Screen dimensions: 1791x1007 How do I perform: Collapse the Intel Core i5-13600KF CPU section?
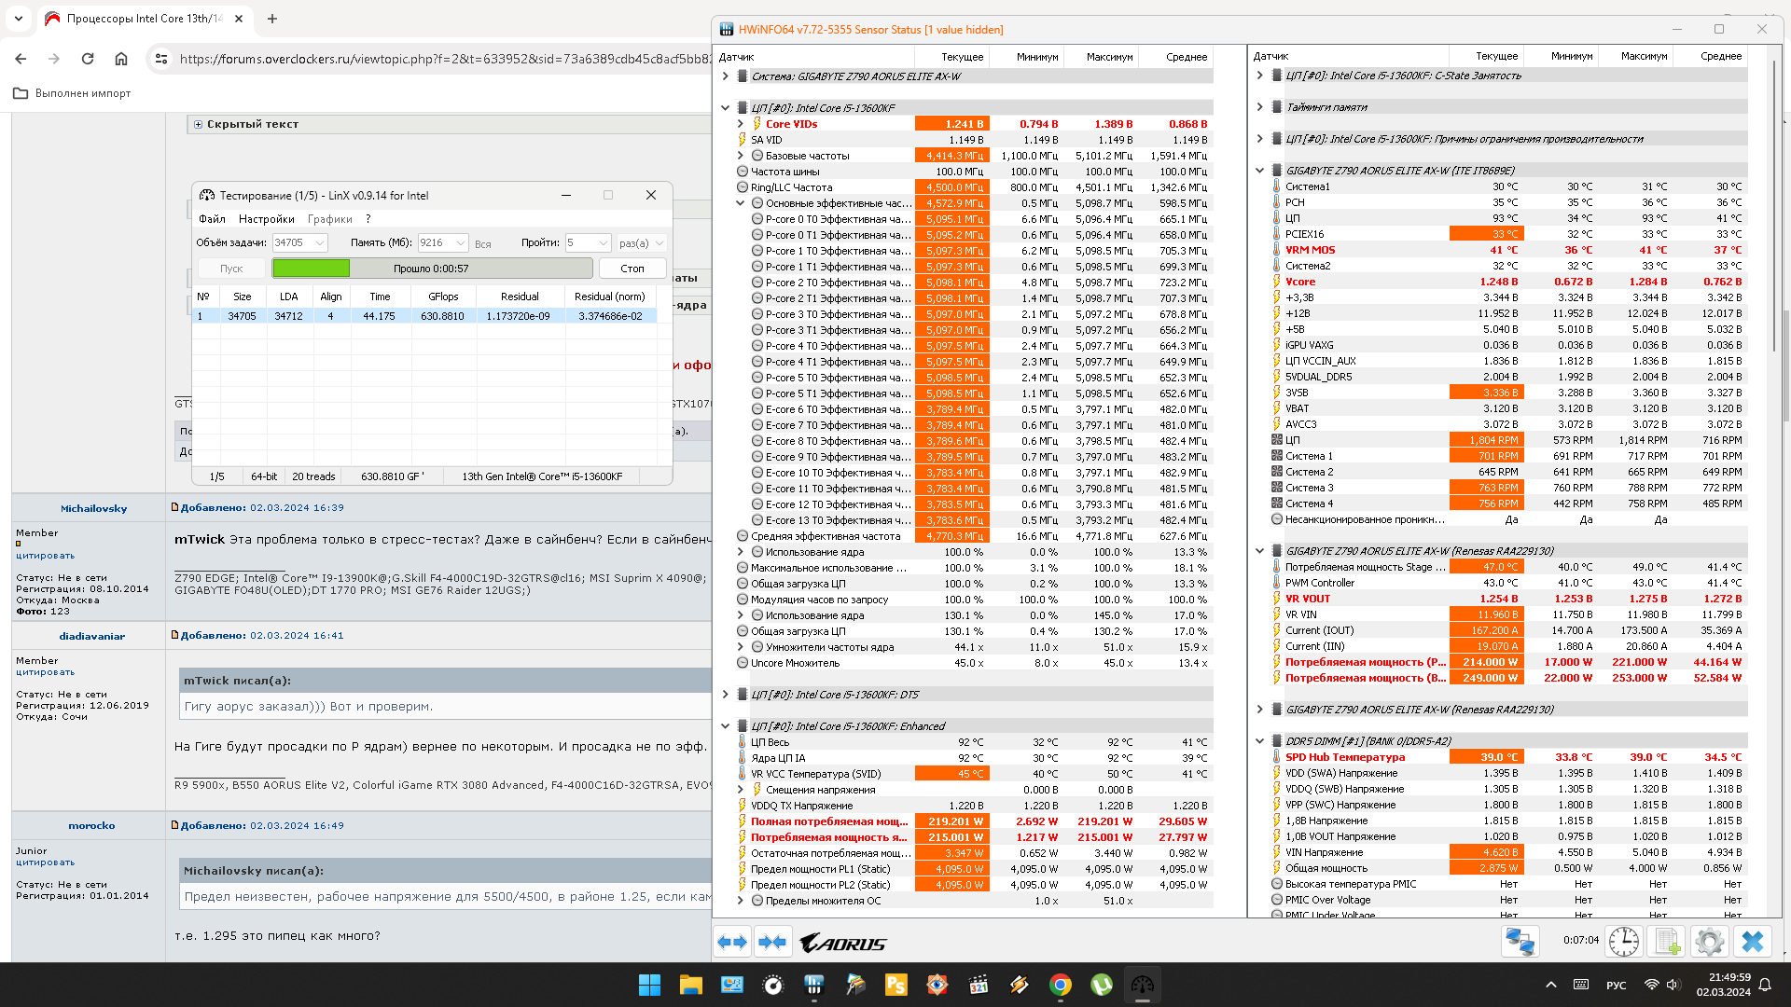click(725, 108)
